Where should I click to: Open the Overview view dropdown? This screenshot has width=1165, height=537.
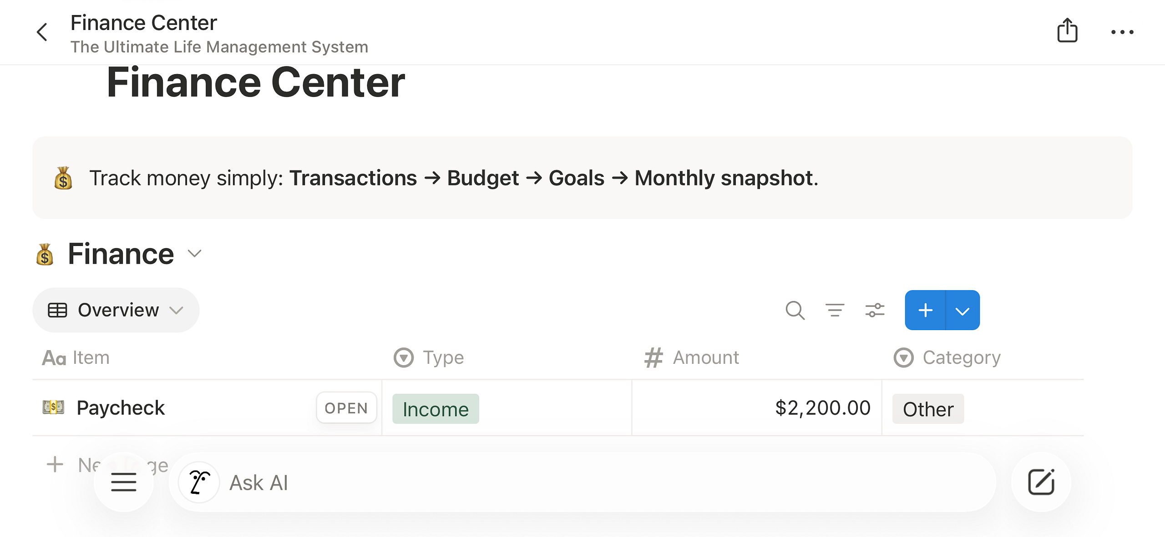116,310
